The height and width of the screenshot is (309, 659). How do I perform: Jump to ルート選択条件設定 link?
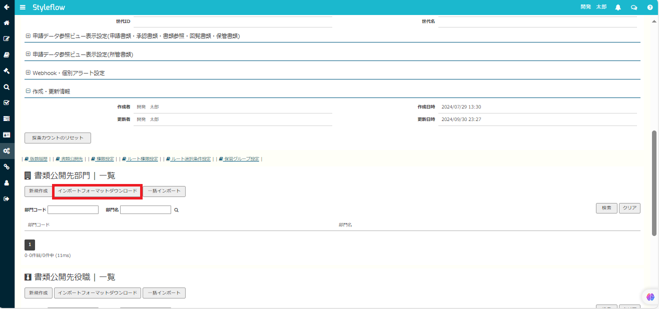(x=188, y=159)
